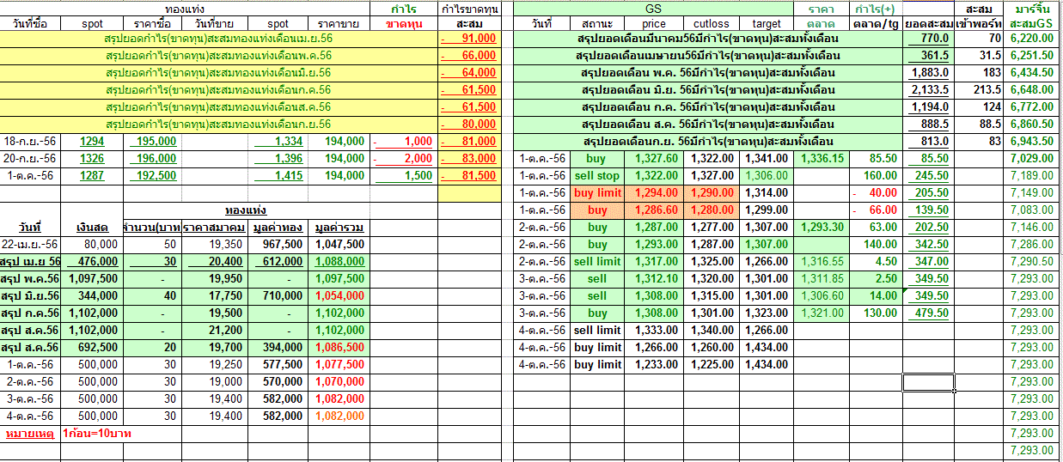The height and width of the screenshot is (462, 1063).
Task: Click the 'sell stop' status cell
Action: pos(597,175)
